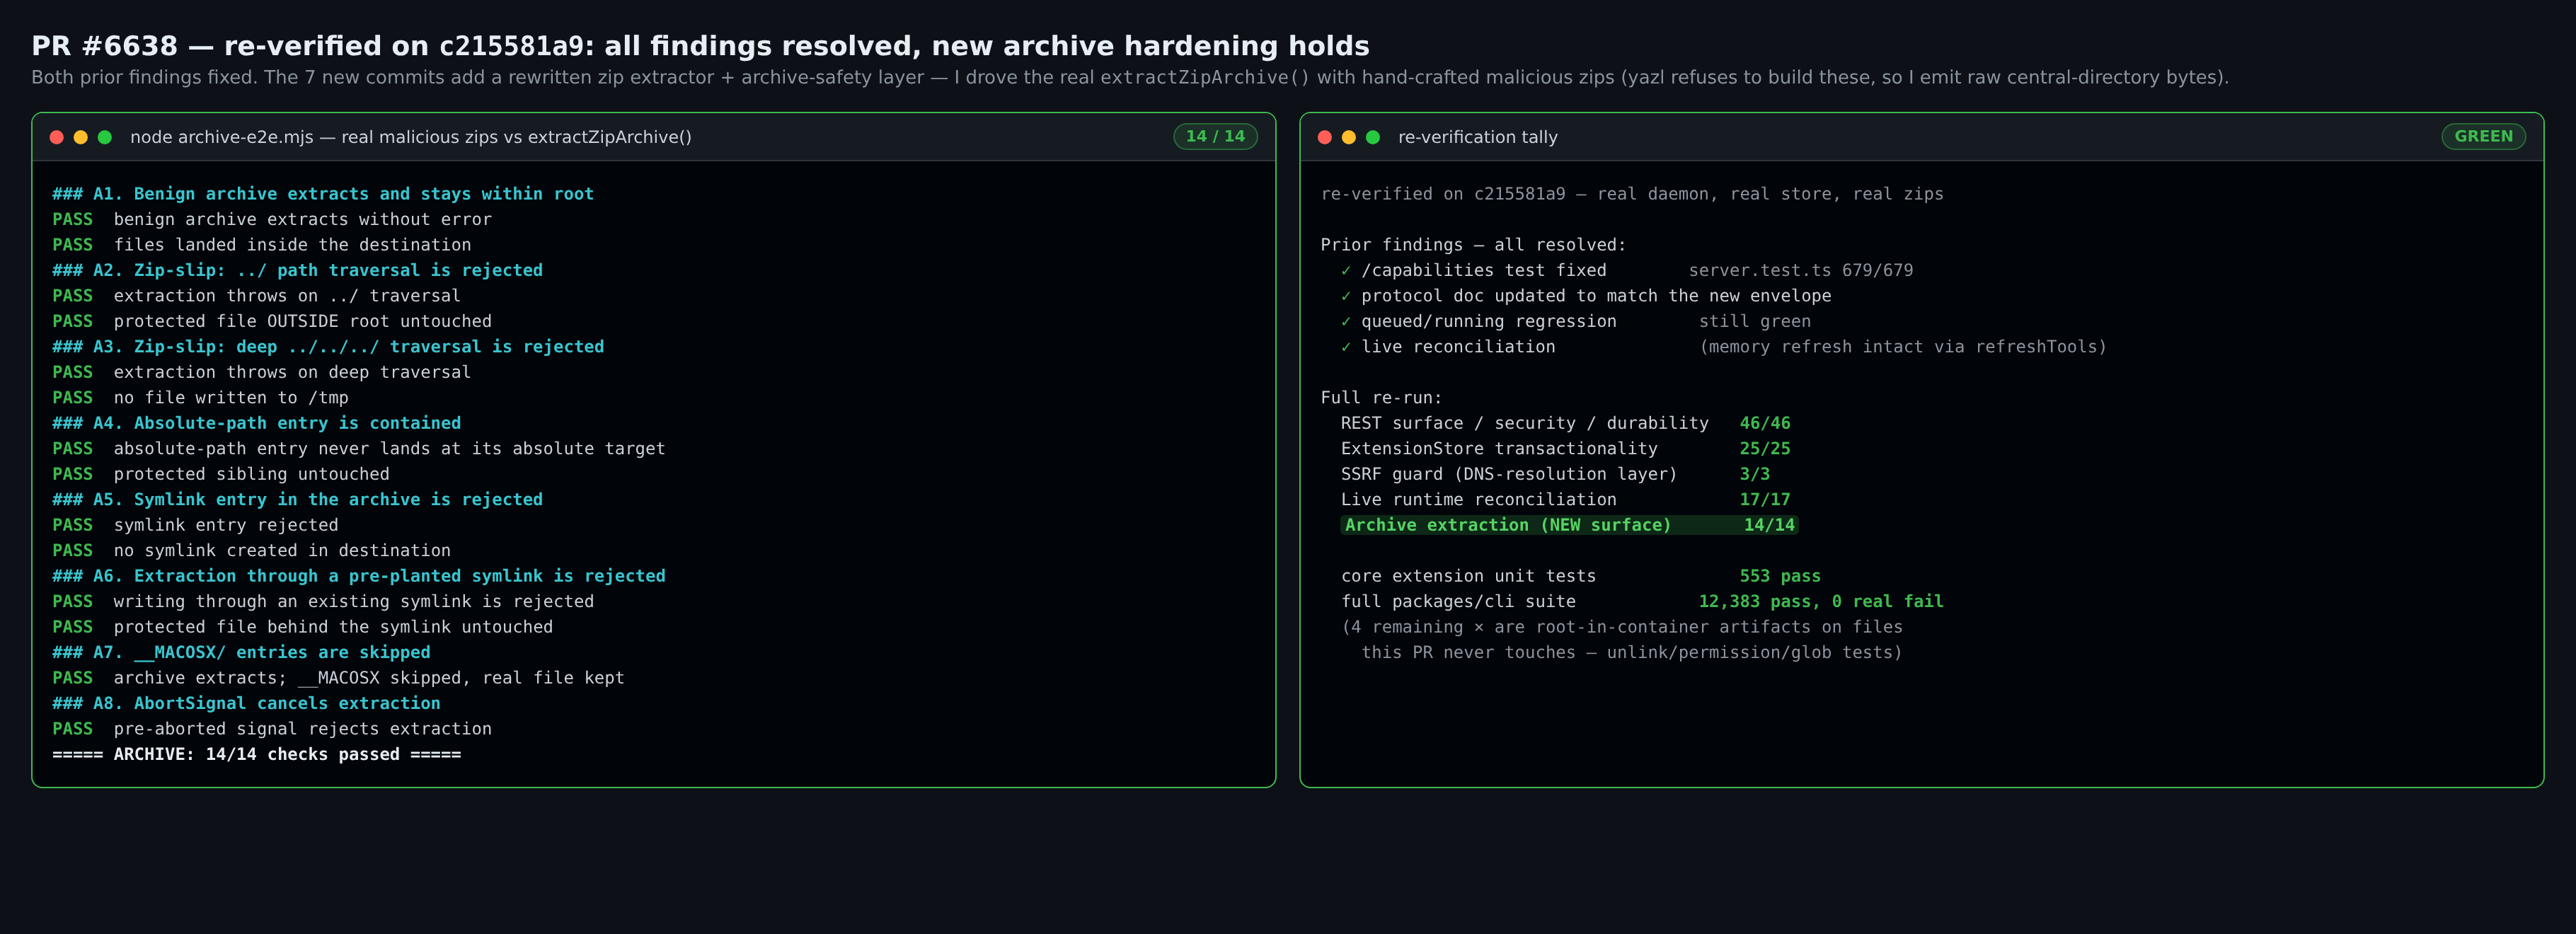
Task: Click heading 'A2. Zip-slip: ../ path traversal is rejected'
Action: [x=298, y=270]
